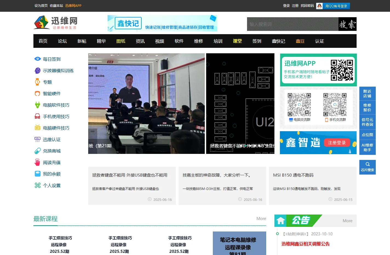This screenshot has width=390, height=255.
Task: Open the 认证 navigation item
Action: 320,41
